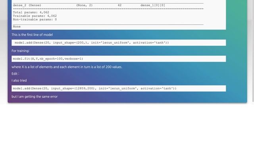
Task: Click the '(None, 2)' output shape value
Action: pos(84,5)
